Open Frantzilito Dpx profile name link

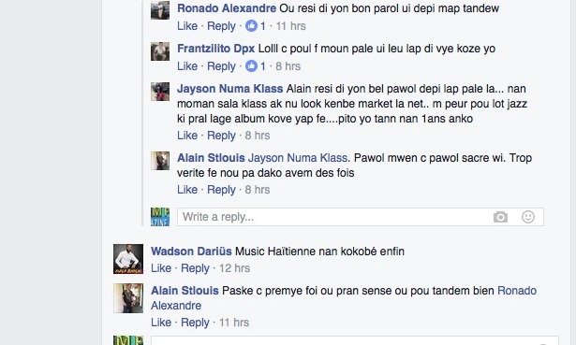pyautogui.click(x=216, y=49)
